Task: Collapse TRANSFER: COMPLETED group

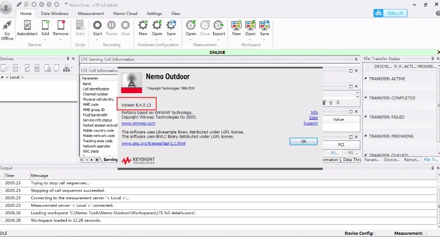Action: [366, 97]
